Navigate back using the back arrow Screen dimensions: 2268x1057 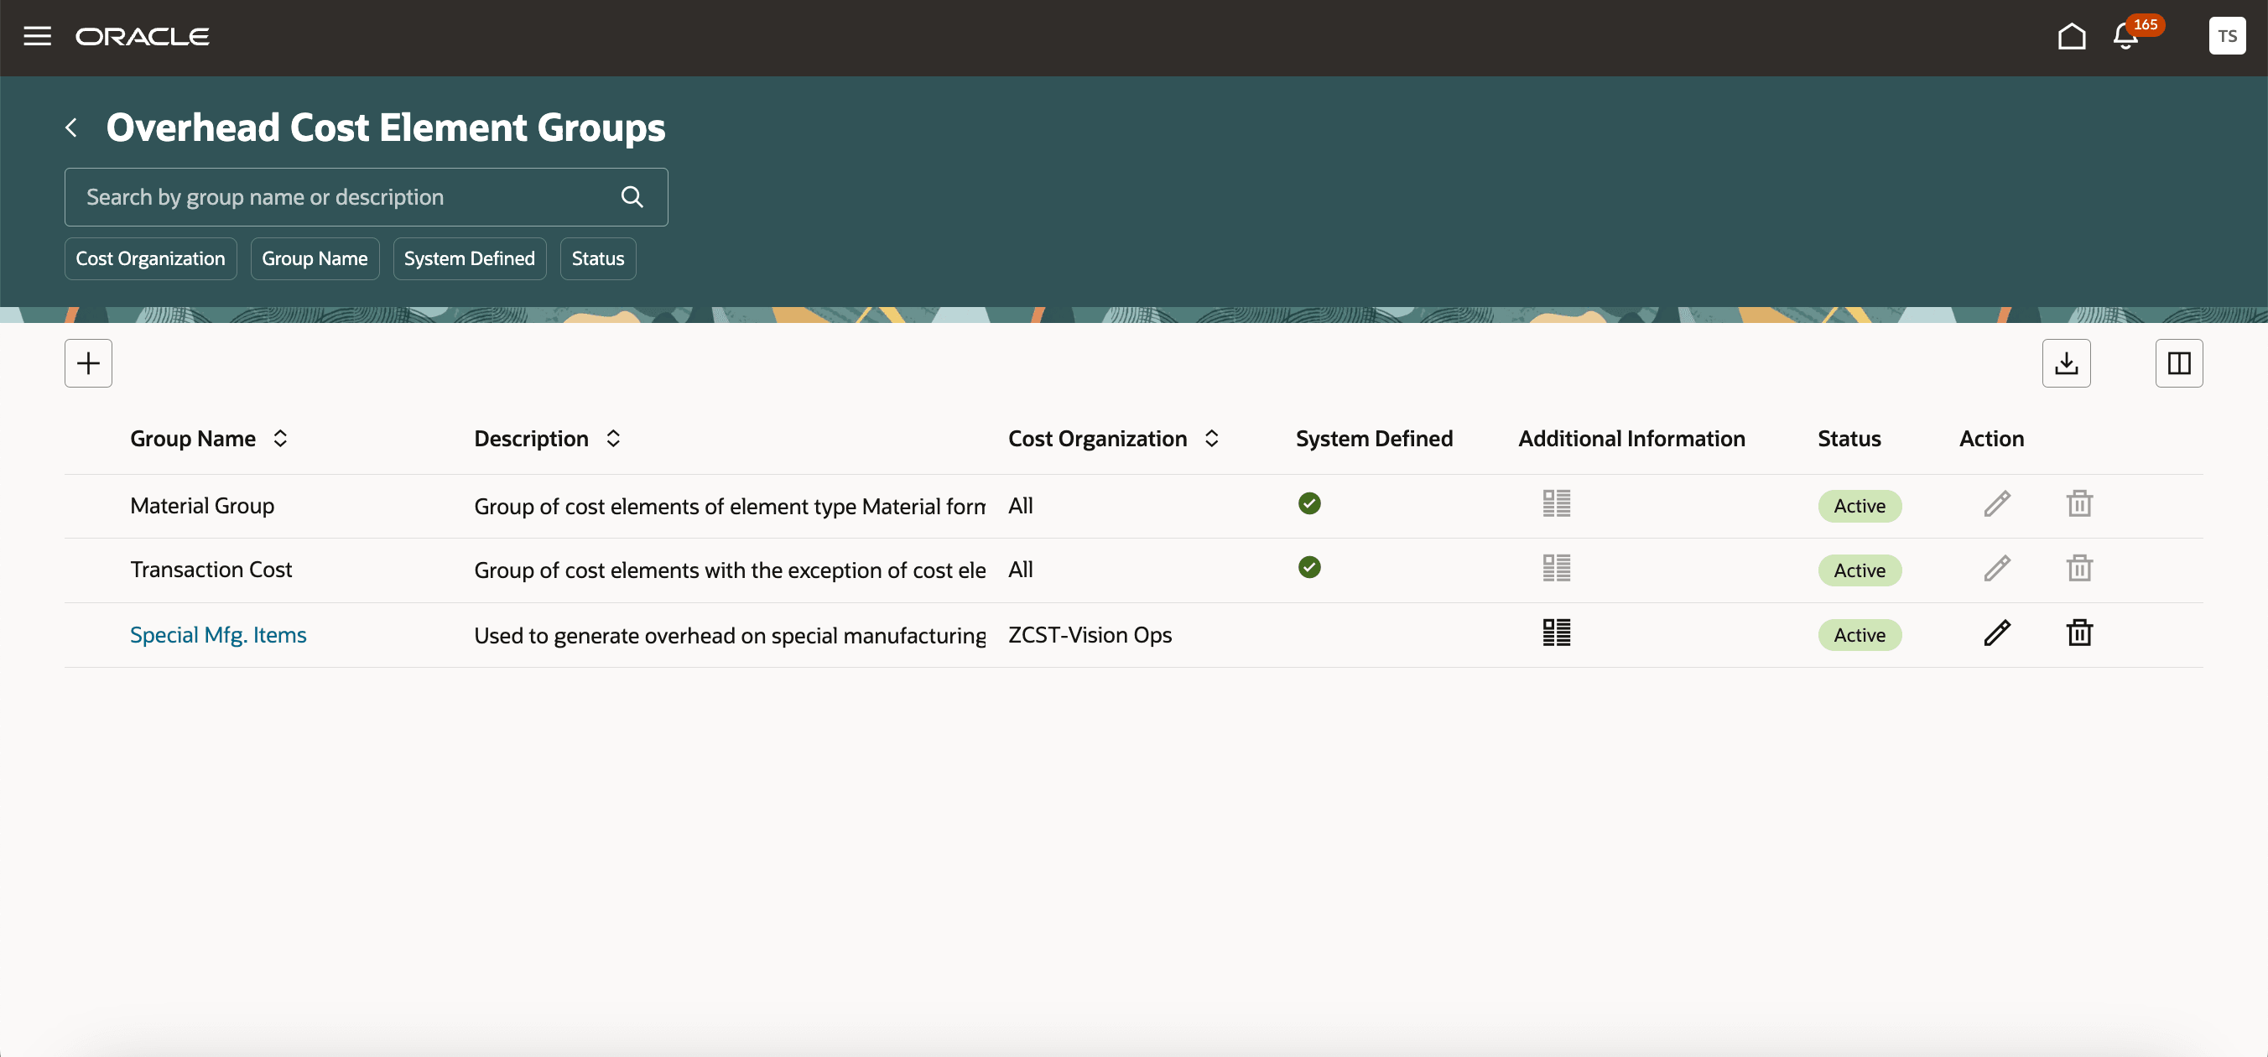71,127
